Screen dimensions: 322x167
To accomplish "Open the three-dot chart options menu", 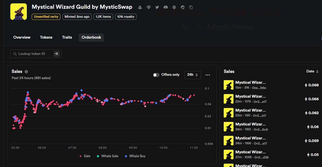I will click(x=207, y=75).
